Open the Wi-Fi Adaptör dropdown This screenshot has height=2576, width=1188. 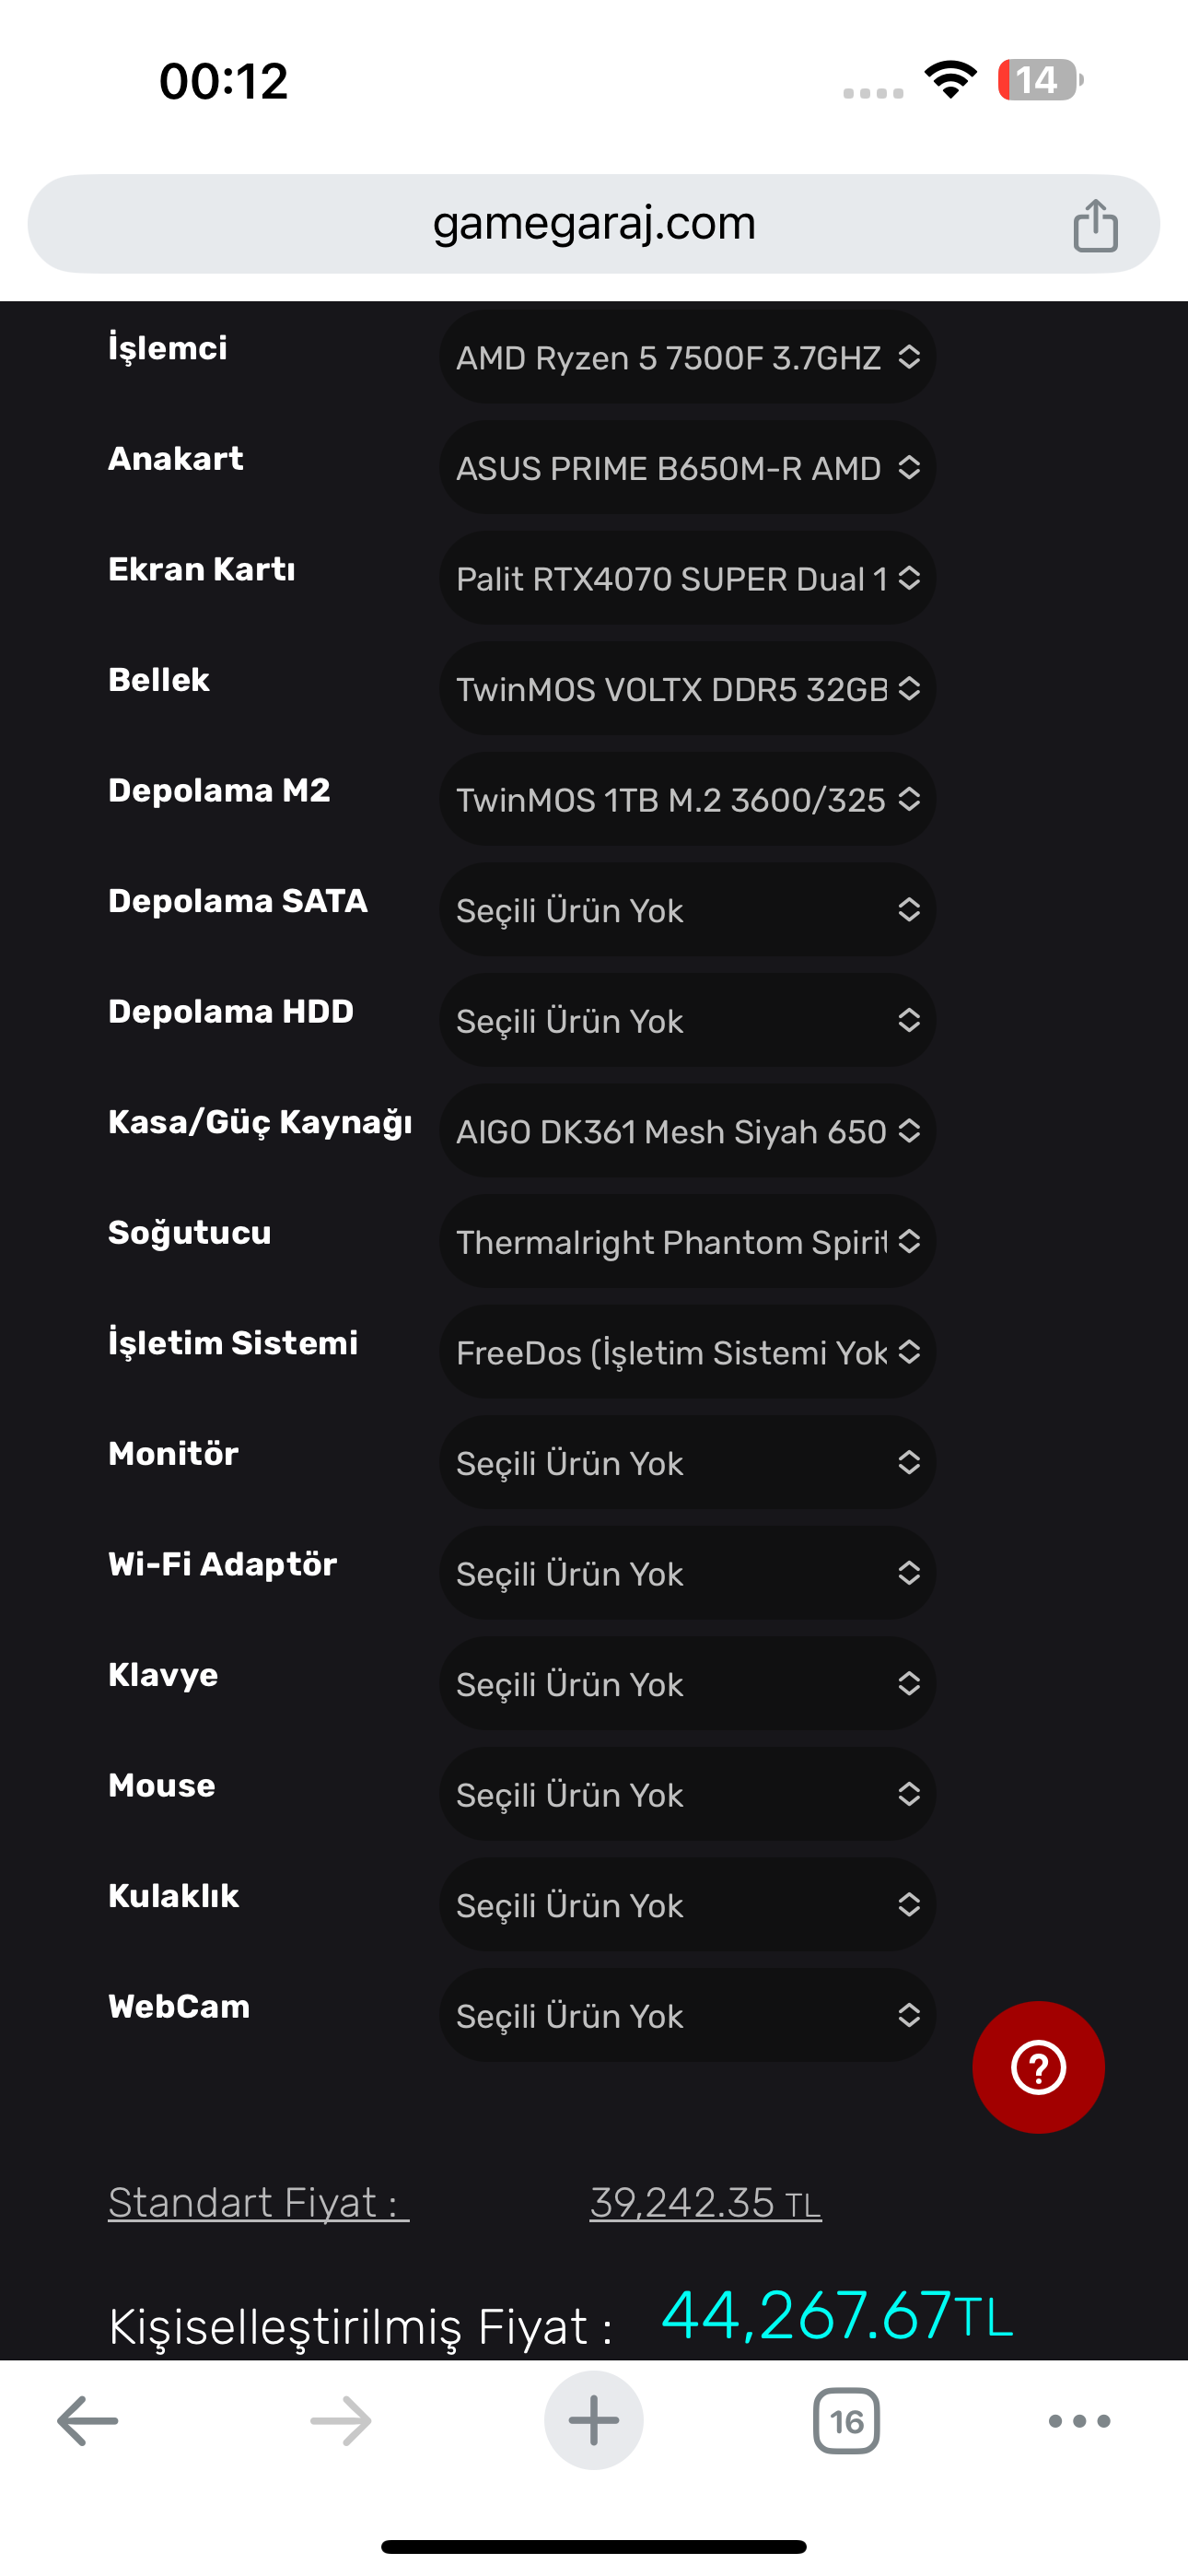click(x=687, y=1573)
